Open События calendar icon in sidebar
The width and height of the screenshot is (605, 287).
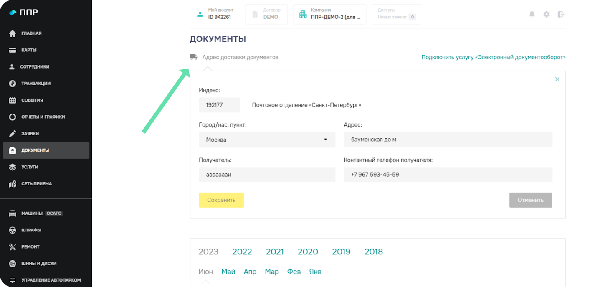(x=13, y=100)
